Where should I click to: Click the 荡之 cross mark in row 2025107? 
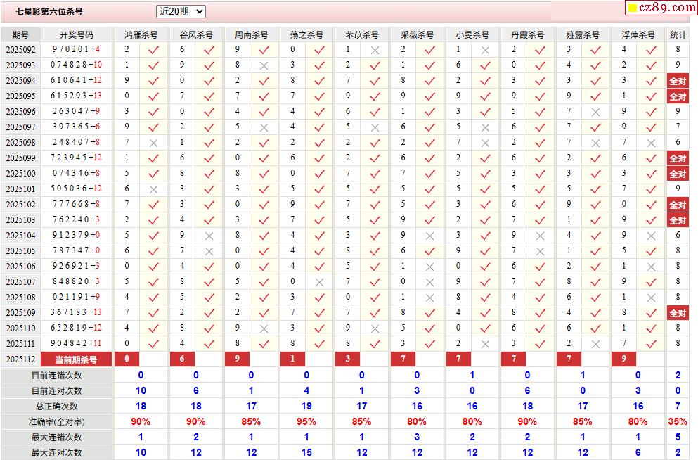(x=319, y=282)
